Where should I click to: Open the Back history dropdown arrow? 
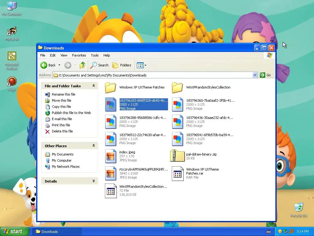click(x=59, y=65)
